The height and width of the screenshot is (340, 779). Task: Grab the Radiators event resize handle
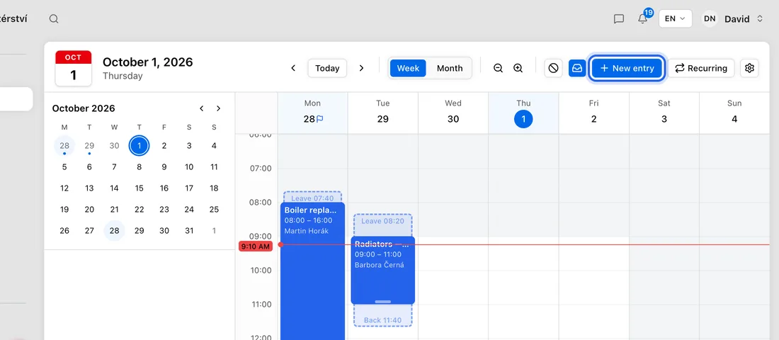click(x=383, y=301)
